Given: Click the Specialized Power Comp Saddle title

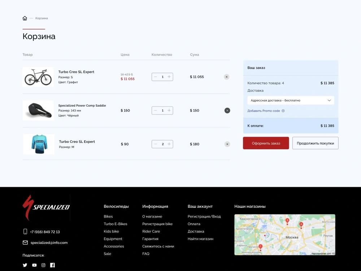Looking at the screenshot, I should 82,106.
